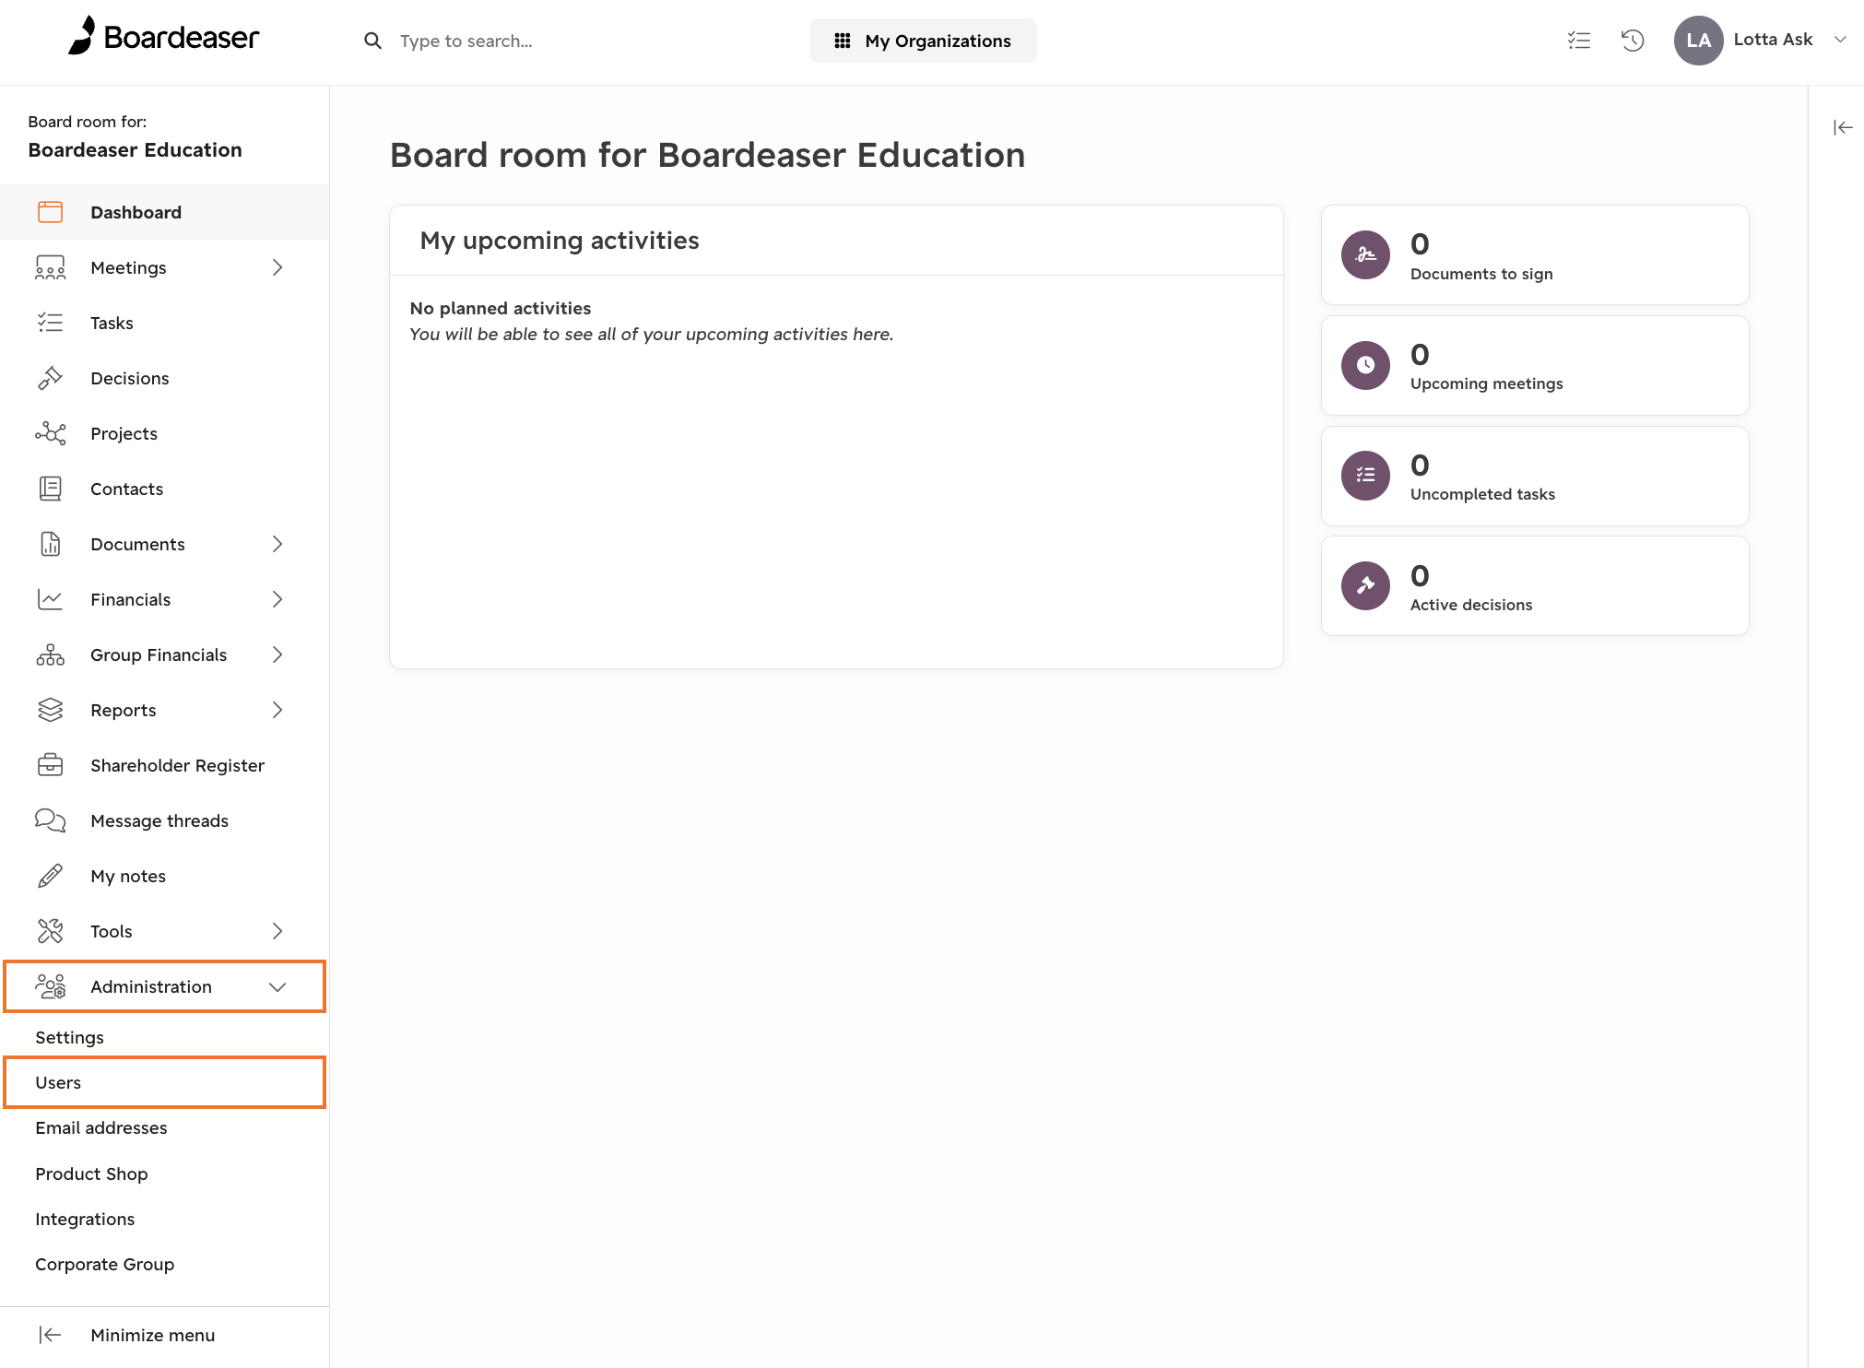The image size is (1864, 1368).
Task: Click the Group Financials hierarchy icon
Action: point(50,655)
